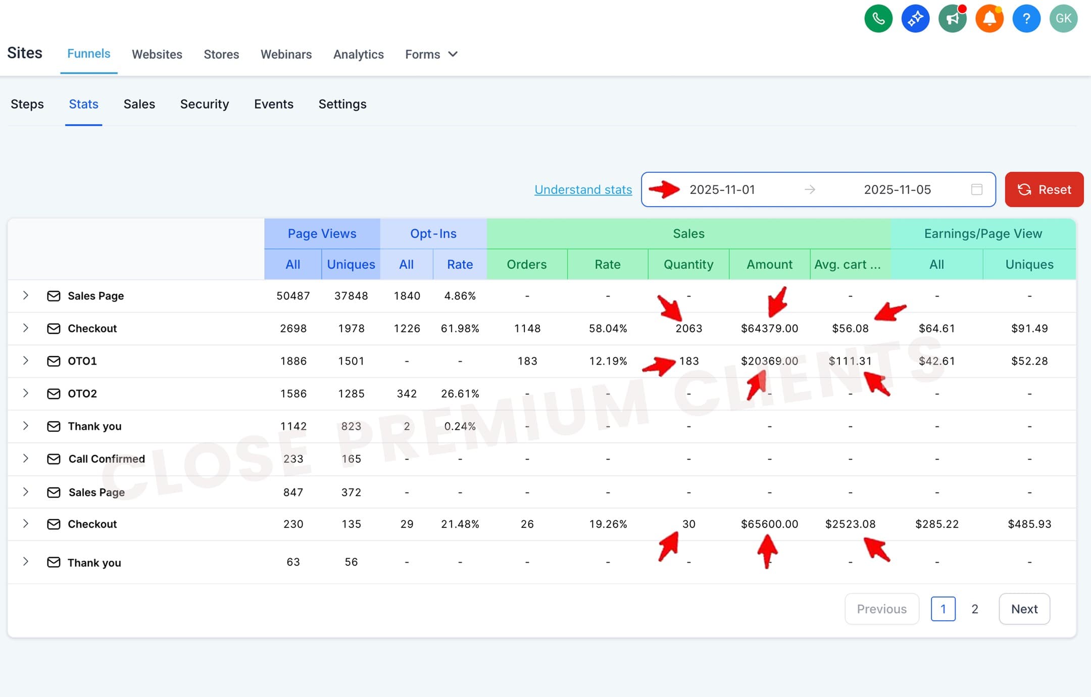Image resolution: width=1091 pixels, height=697 pixels.
Task: Open the Forms dropdown menu
Action: 431,54
